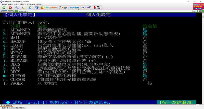The image size is (204, 109).
Task: Toggle option d BACKUP 預設備份信件
Action: tap(75, 41)
